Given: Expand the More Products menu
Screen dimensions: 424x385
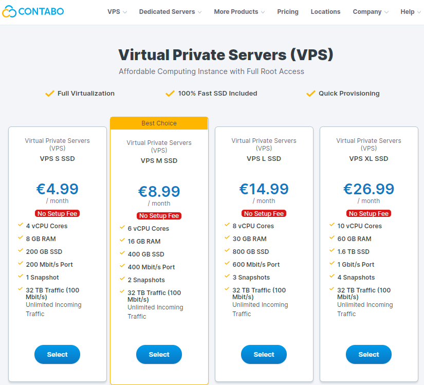Looking at the screenshot, I should click(239, 12).
